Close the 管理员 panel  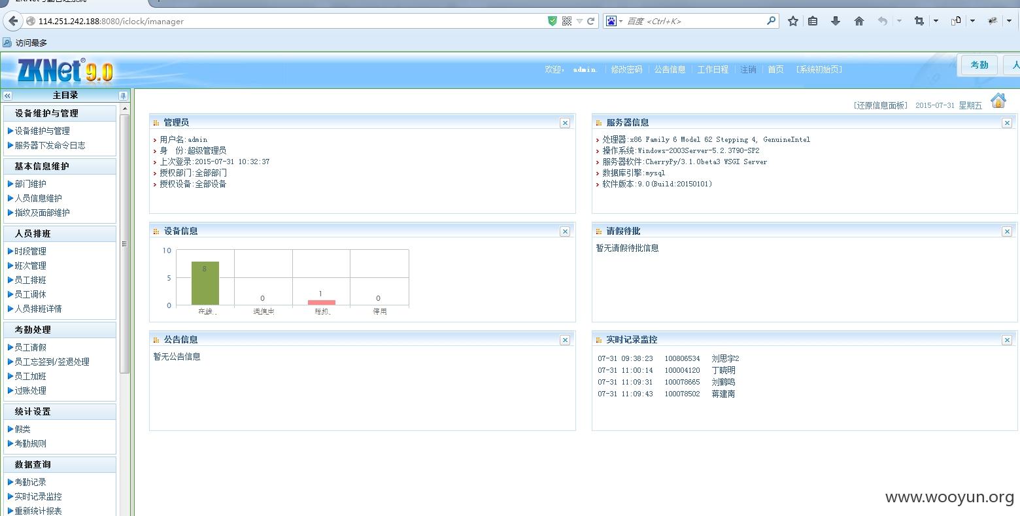pyautogui.click(x=565, y=123)
